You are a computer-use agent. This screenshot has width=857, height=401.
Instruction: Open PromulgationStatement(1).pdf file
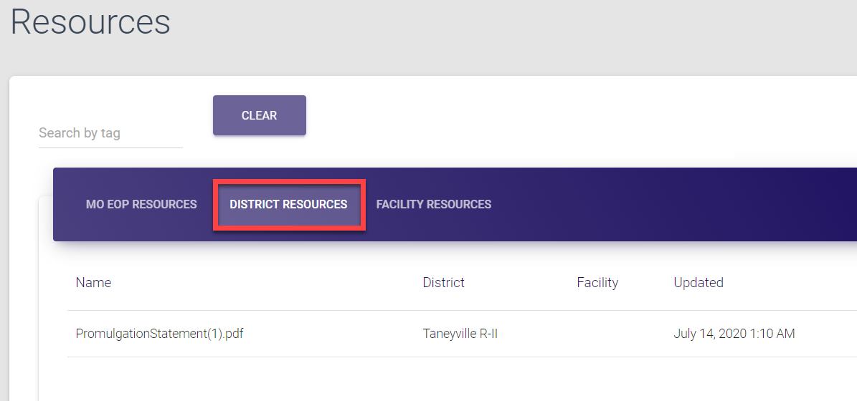159,334
